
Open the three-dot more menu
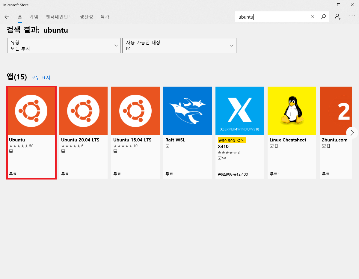pos(352,16)
